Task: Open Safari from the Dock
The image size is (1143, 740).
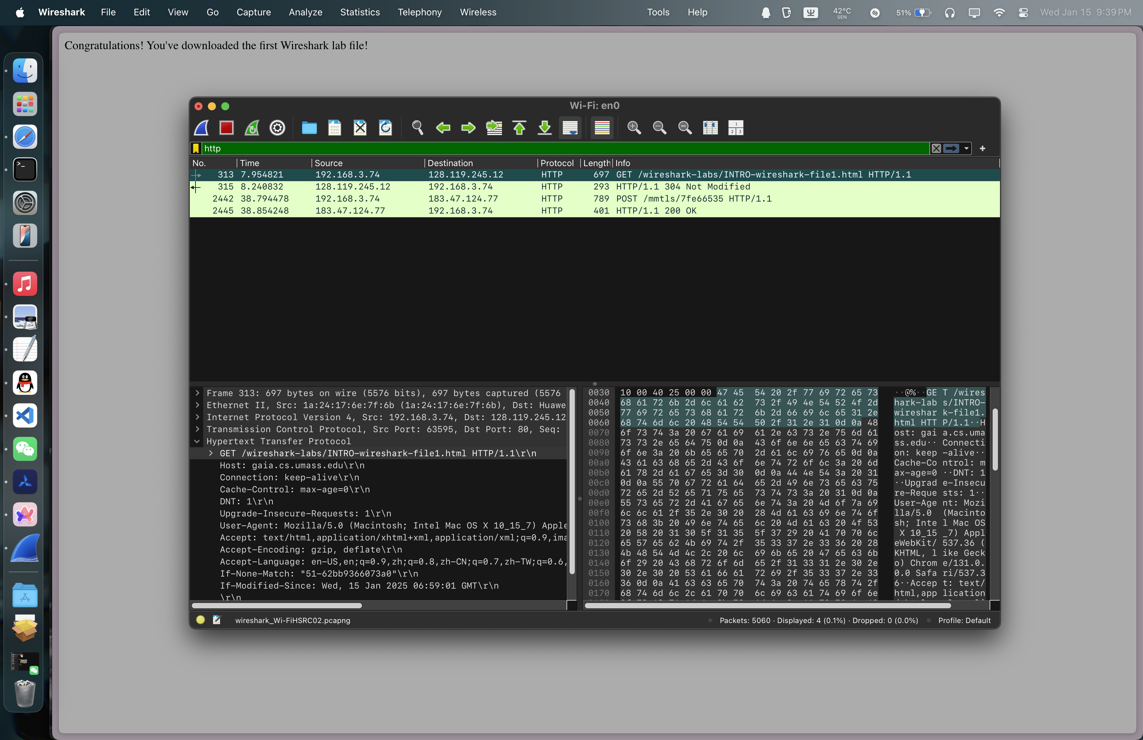Action: click(x=25, y=137)
